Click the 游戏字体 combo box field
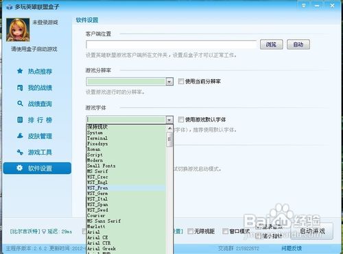Image resolution: width=343 pixels, height=254 pixels. (x=126, y=120)
